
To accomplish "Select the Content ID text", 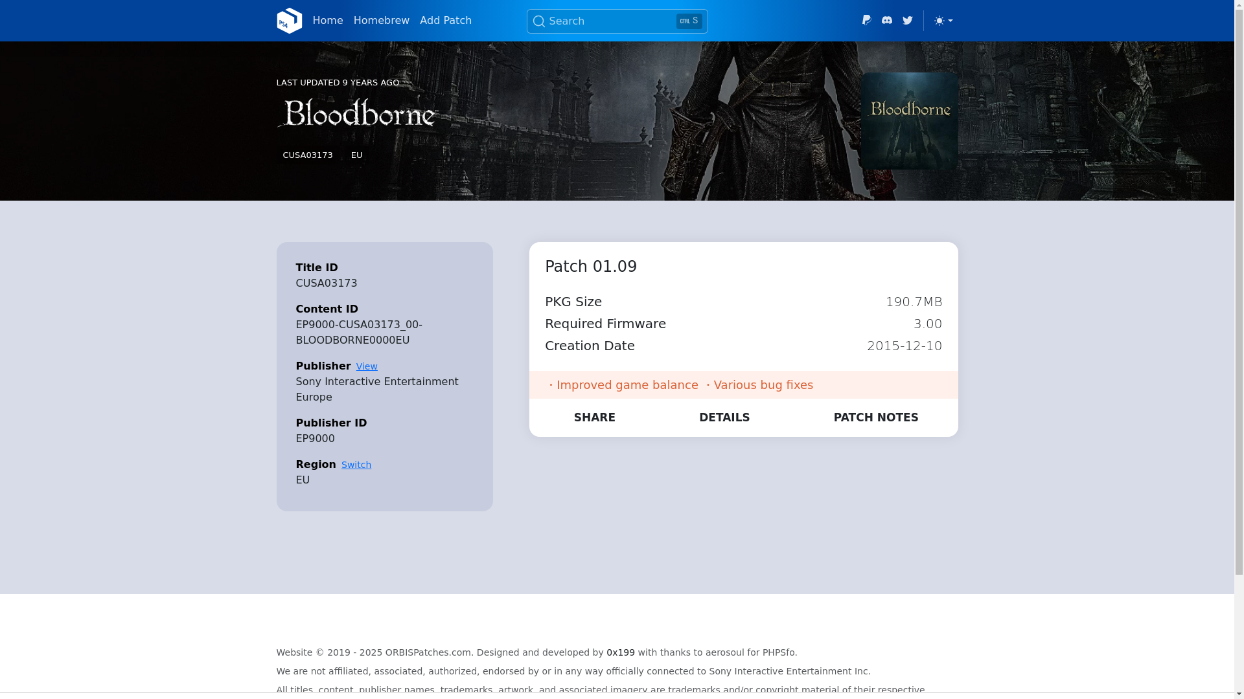I will 359,333.
